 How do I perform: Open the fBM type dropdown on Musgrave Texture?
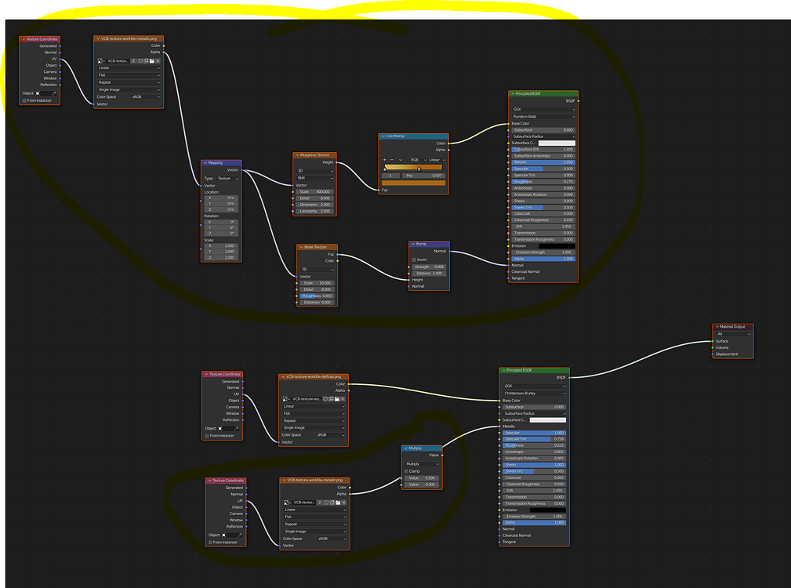315,178
